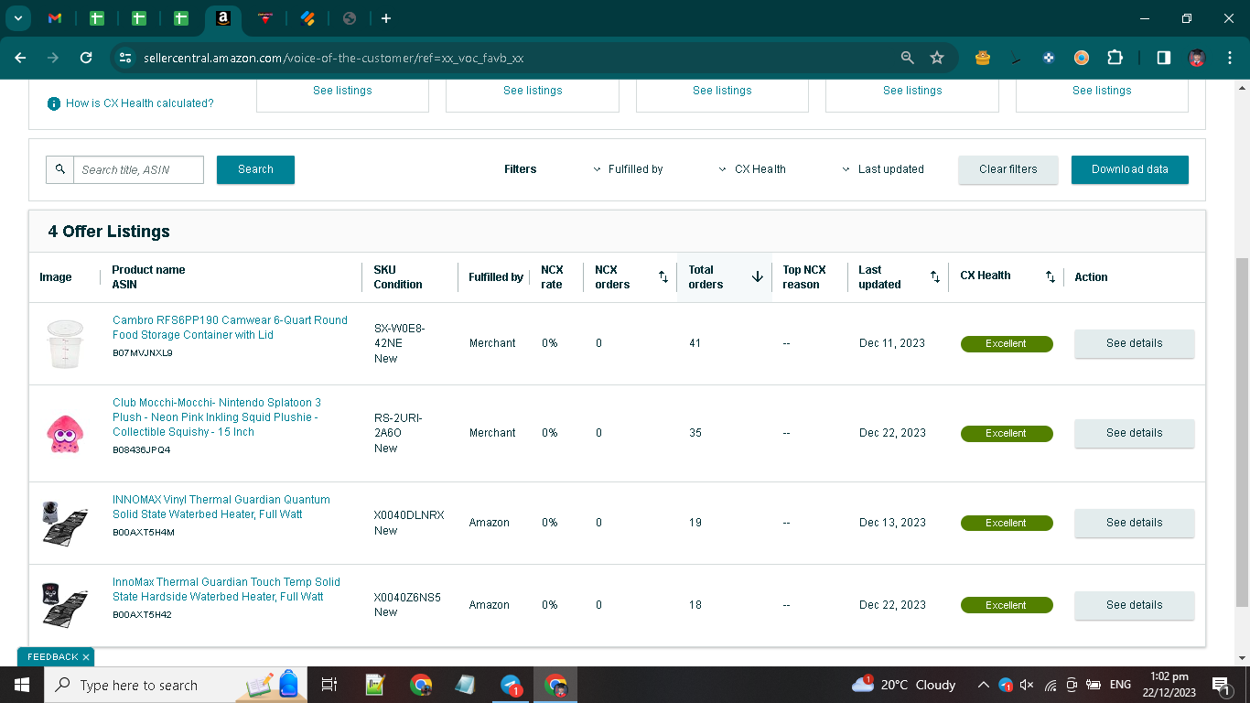Click ASIN text B08436JPQ4

tap(141, 450)
